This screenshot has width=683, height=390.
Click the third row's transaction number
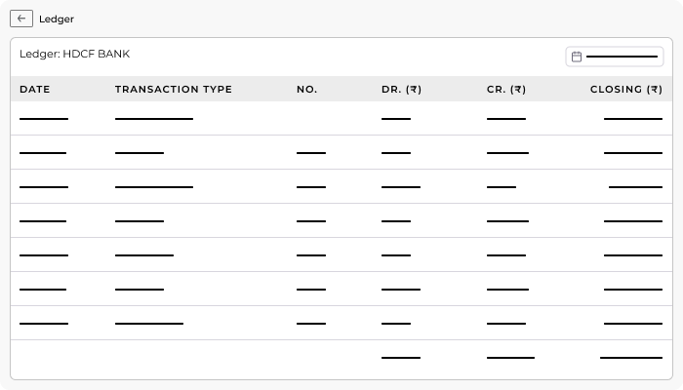pyautogui.click(x=311, y=187)
